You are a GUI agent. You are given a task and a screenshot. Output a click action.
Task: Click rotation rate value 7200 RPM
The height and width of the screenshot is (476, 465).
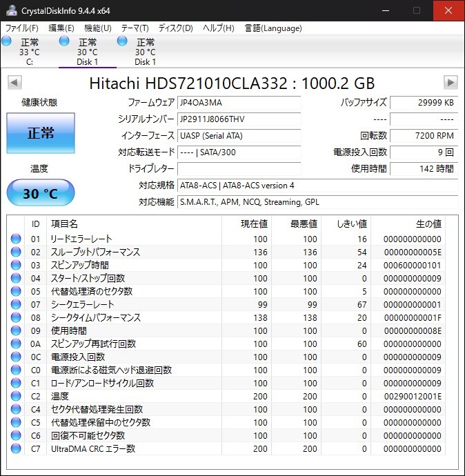pos(424,136)
